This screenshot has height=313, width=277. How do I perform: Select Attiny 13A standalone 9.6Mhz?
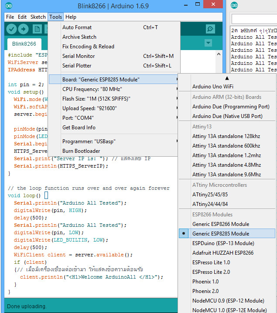[x=227, y=175]
